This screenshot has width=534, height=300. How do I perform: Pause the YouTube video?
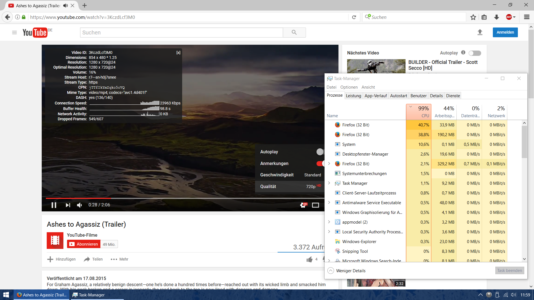[x=54, y=205]
